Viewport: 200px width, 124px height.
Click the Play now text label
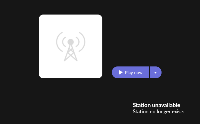pos(134,73)
